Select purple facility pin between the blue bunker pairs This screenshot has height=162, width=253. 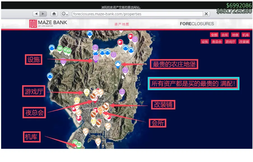[113, 55]
